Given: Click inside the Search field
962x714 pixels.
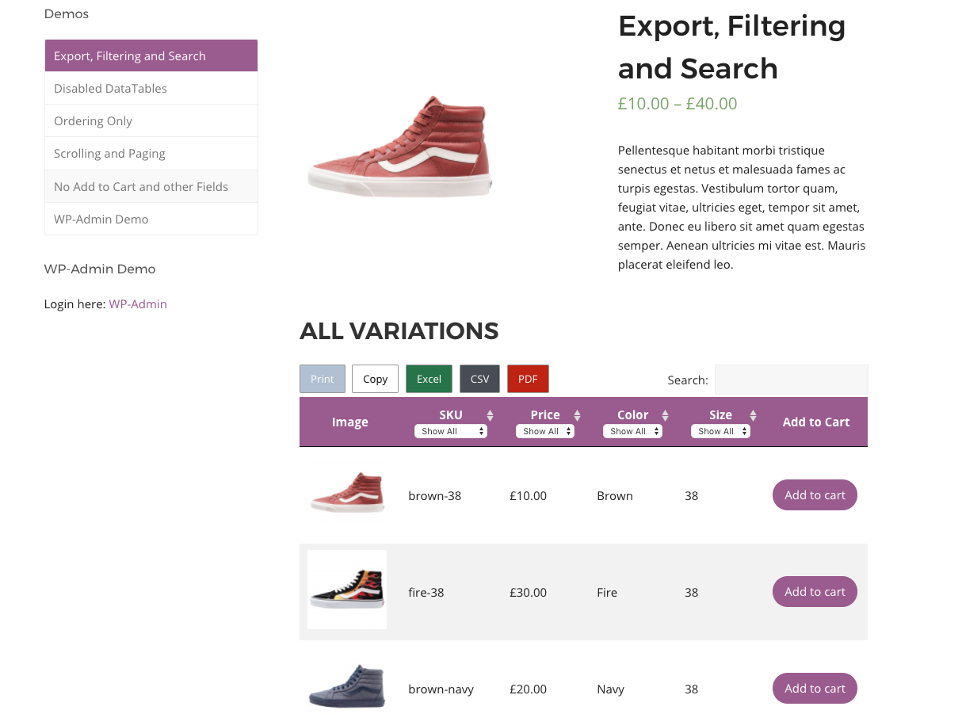Looking at the screenshot, I should (x=791, y=380).
